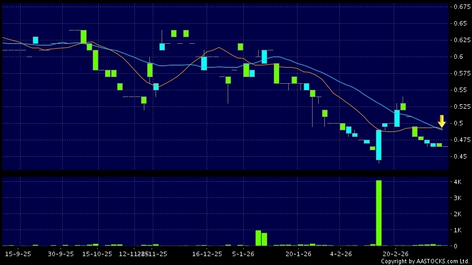Select the 0.6 price level label
This screenshot has width=472, height=265.
pos(458,57)
